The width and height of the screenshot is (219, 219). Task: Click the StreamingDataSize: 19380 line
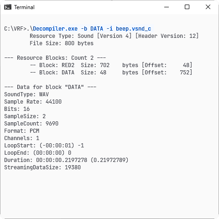click(x=42, y=167)
